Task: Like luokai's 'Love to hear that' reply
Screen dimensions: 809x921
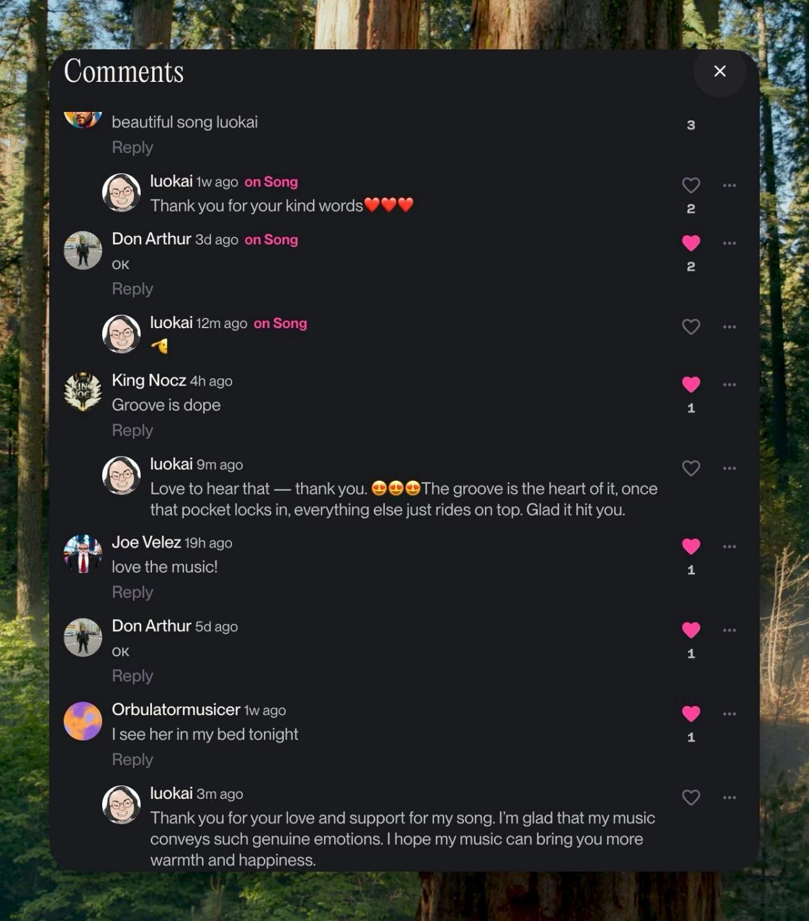Action: coord(691,468)
